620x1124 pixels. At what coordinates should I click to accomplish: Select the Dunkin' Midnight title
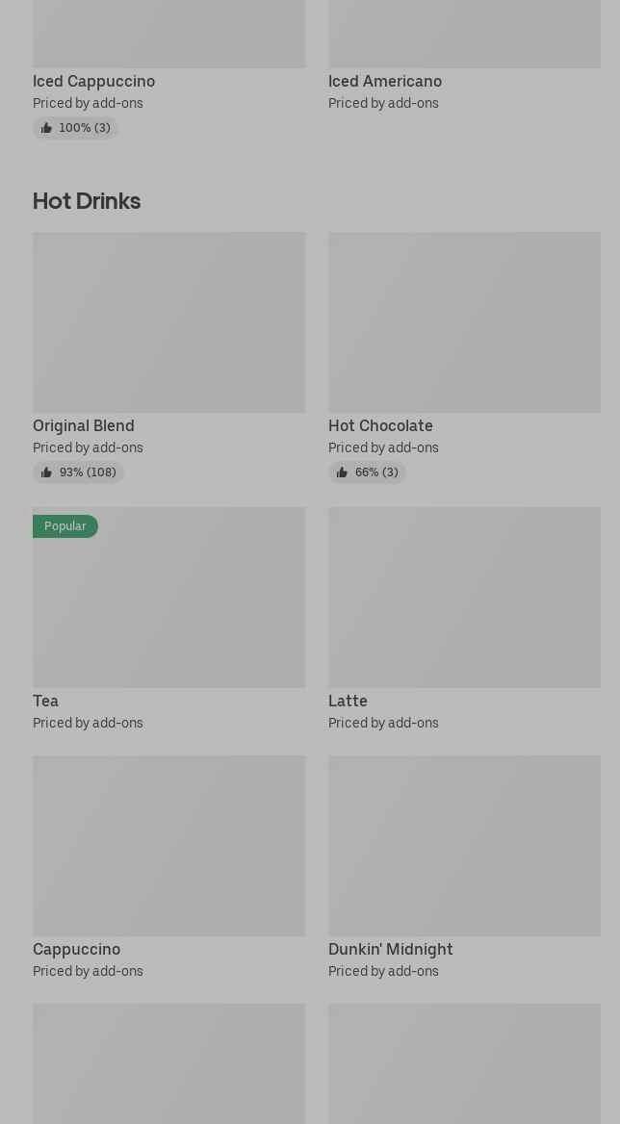pos(391,949)
